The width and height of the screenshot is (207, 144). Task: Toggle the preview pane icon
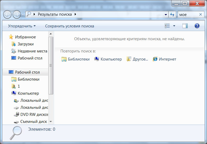185,26
